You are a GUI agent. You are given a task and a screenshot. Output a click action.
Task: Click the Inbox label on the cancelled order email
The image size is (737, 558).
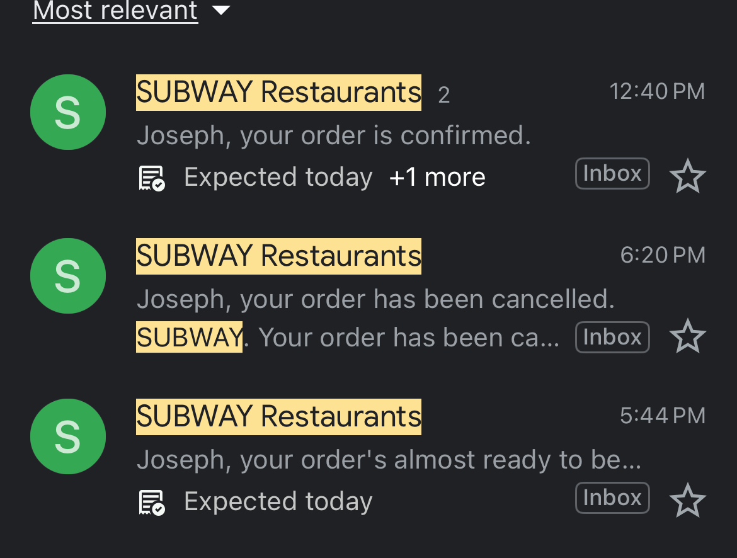pos(612,338)
